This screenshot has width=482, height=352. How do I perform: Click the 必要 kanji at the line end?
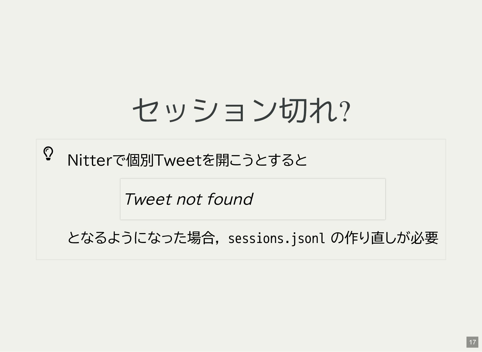(x=425, y=238)
